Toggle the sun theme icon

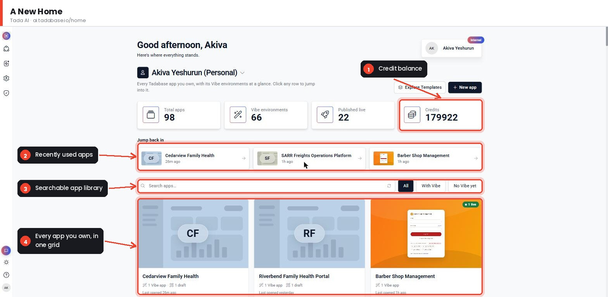click(x=6, y=262)
